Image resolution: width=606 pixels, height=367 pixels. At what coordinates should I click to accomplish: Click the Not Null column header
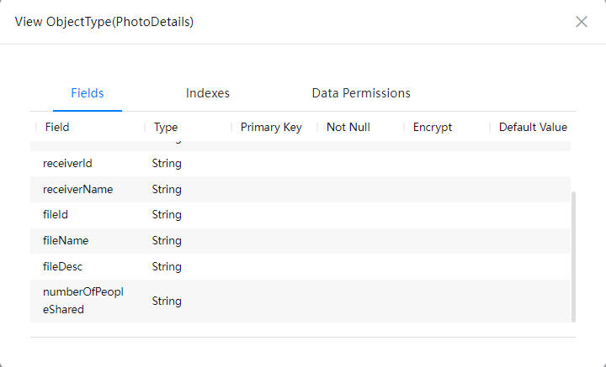click(x=348, y=127)
